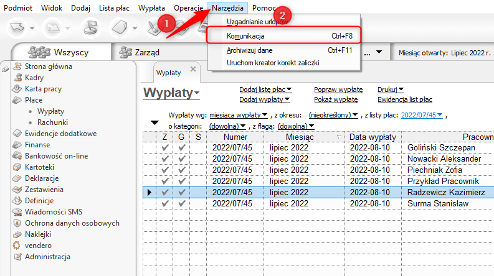The width and height of the screenshot is (494, 276).
Task: Click the pin icon left of sidebar
Action: point(5,70)
